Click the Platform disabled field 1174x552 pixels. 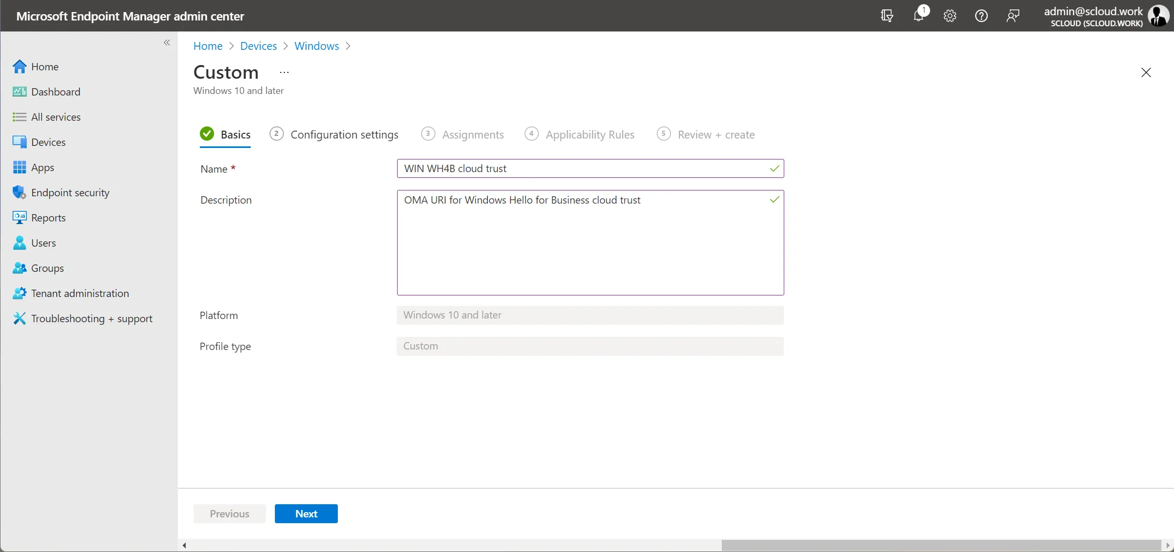590,315
